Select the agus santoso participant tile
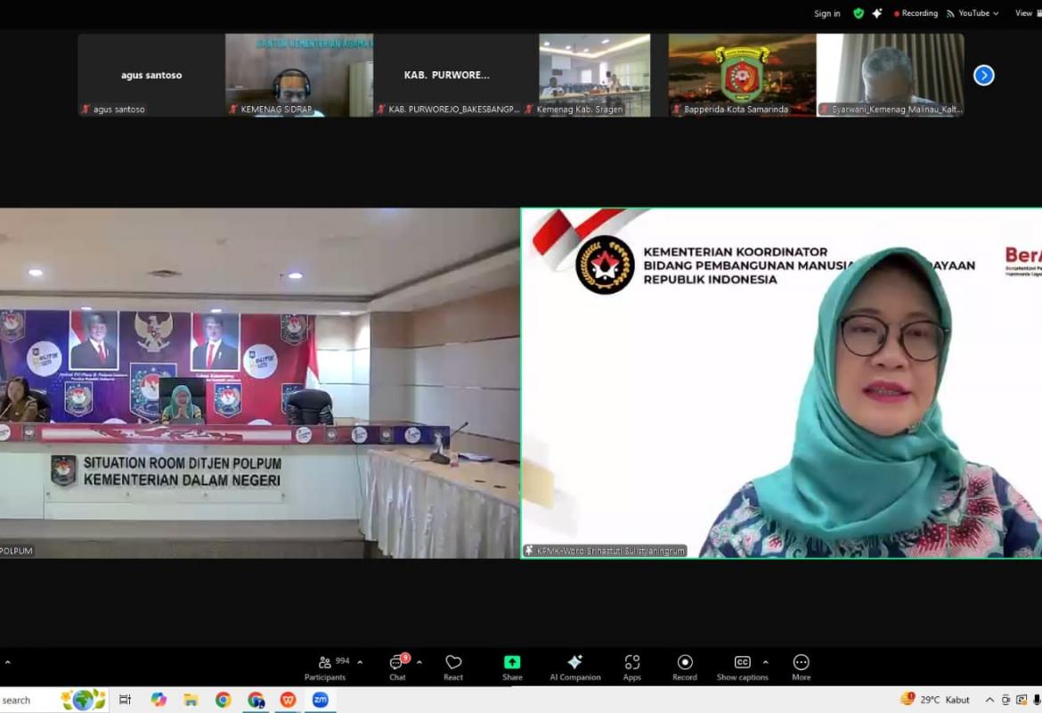 coord(151,75)
